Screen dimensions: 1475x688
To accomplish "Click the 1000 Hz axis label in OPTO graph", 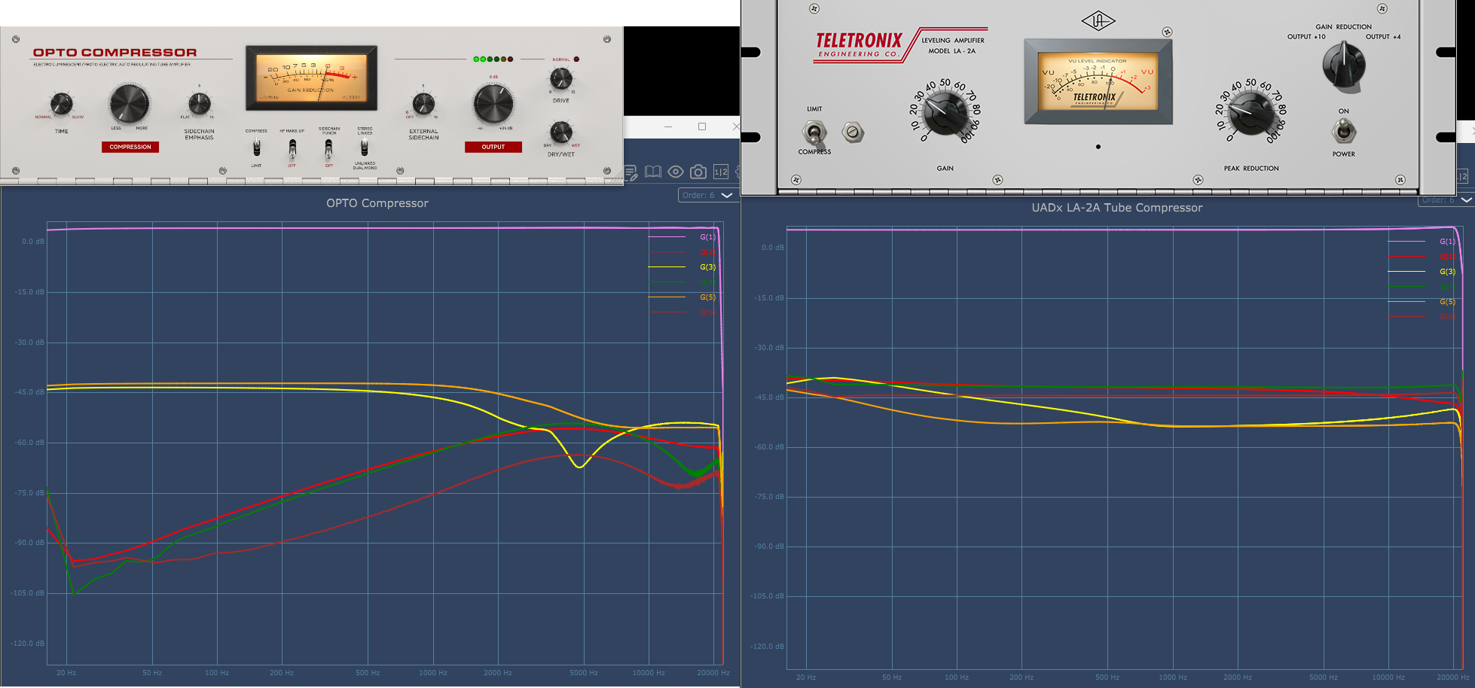I will (x=433, y=673).
